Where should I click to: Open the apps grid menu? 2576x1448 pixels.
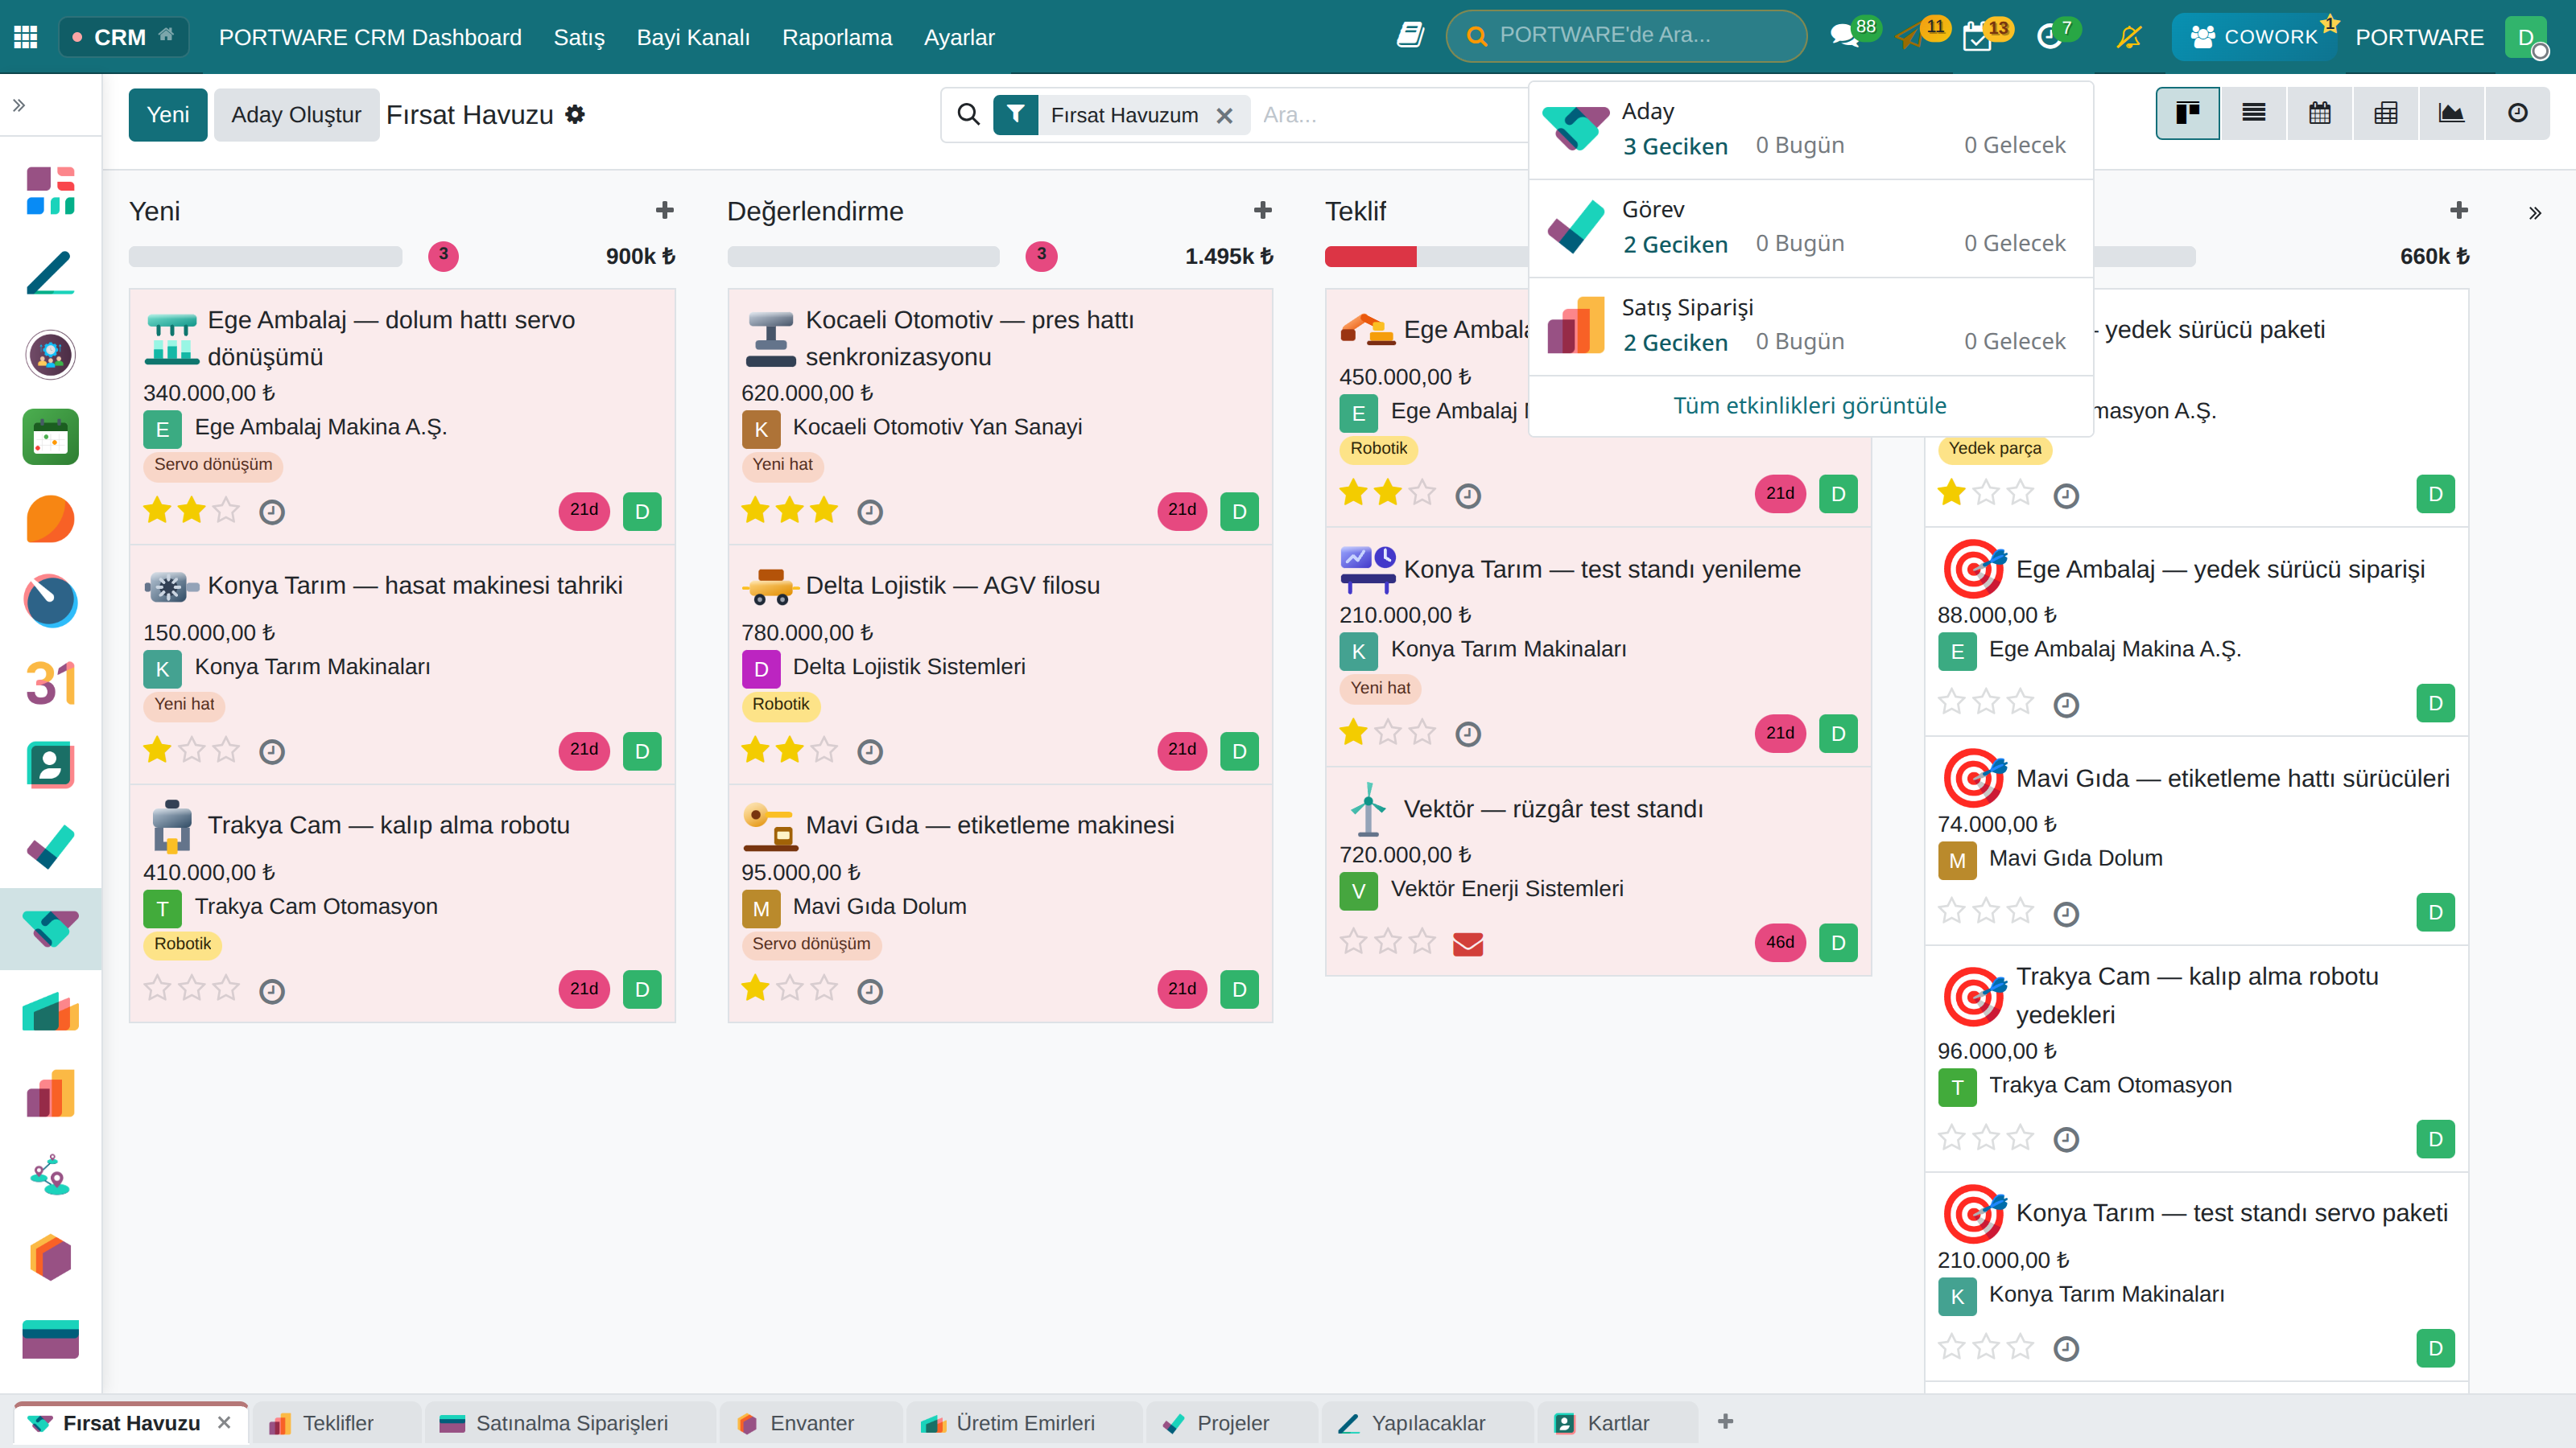click(x=26, y=37)
